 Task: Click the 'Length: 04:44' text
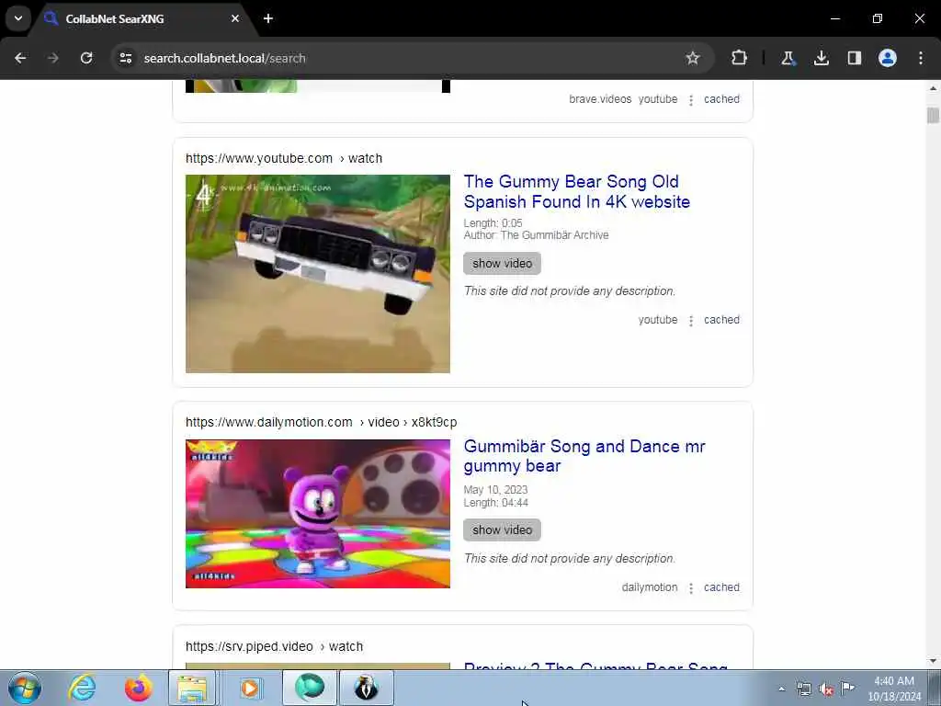pyautogui.click(x=495, y=503)
